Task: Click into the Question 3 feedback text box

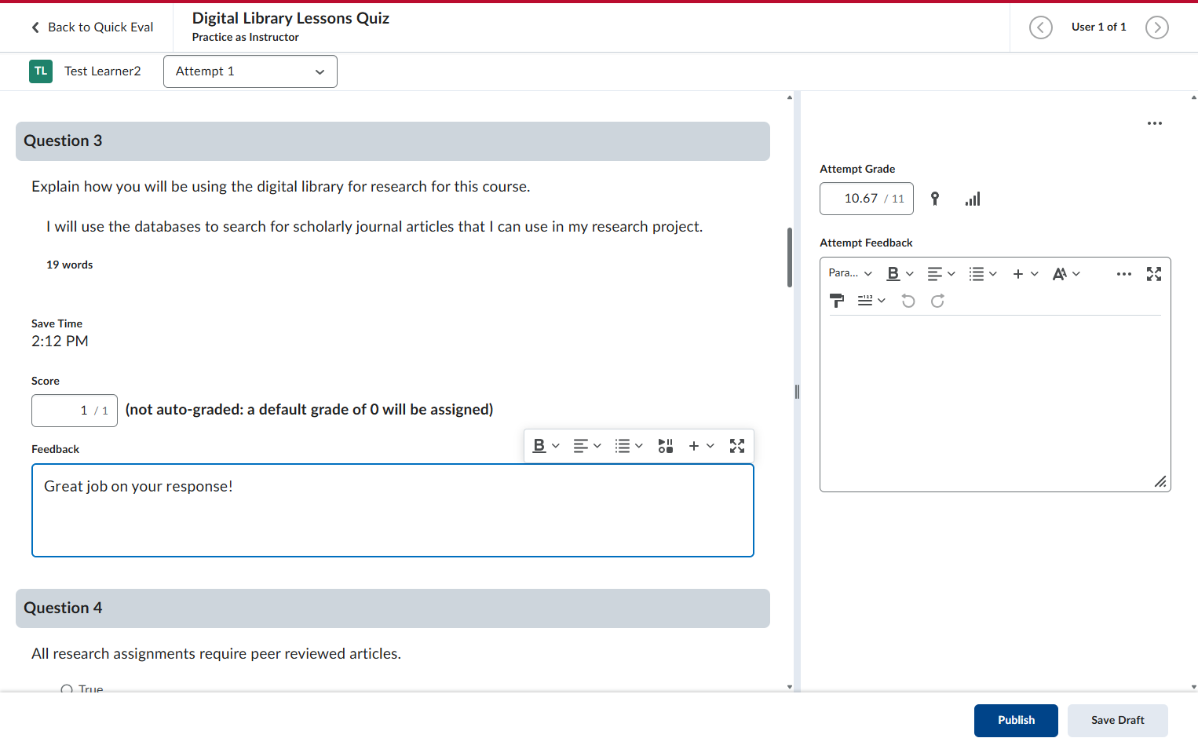Action: point(393,510)
